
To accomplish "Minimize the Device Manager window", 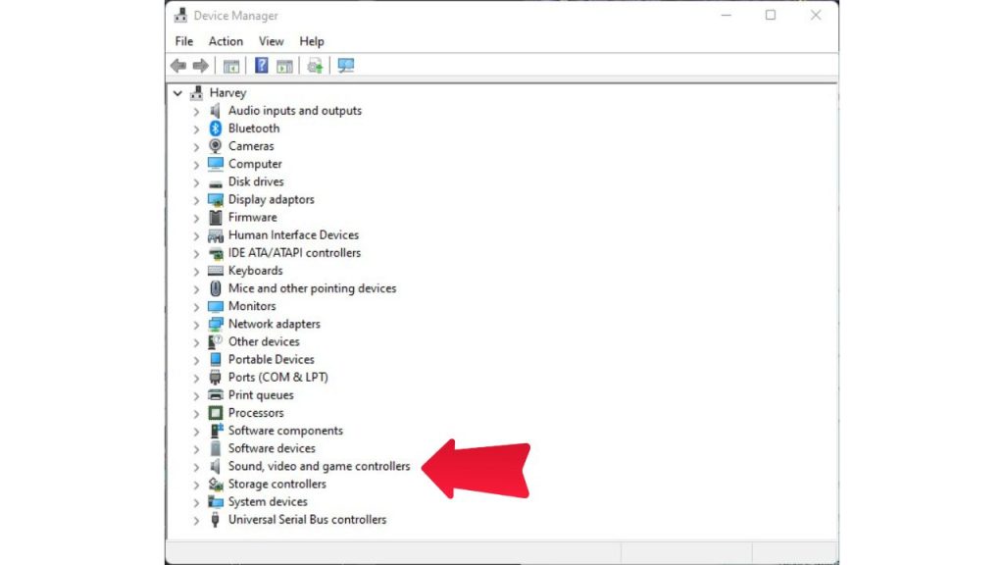I will pos(727,15).
